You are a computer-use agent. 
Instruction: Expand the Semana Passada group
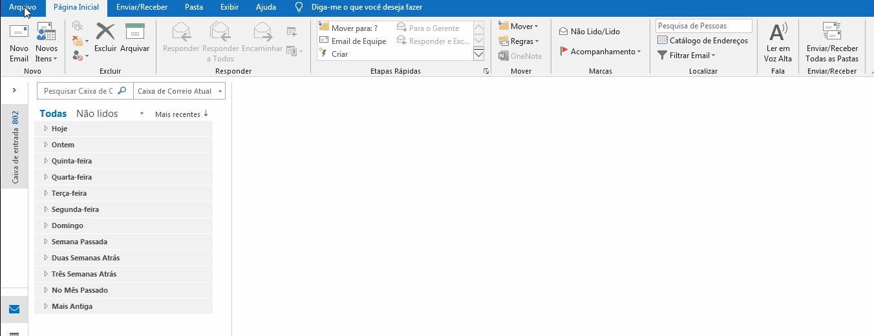coord(123,242)
